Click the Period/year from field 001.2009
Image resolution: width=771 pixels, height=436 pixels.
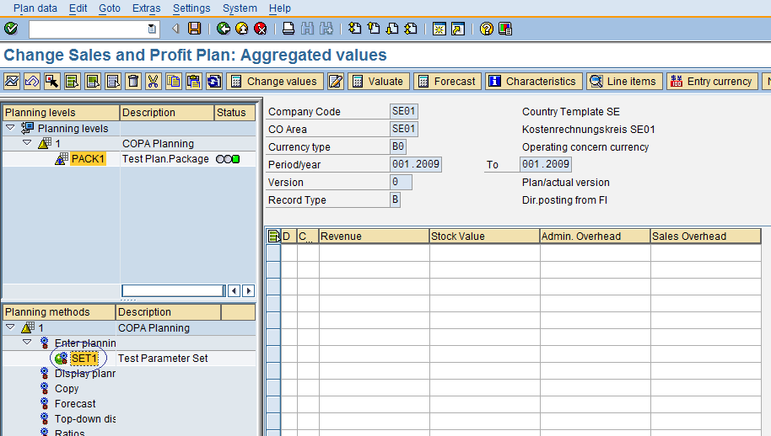tap(416, 164)
